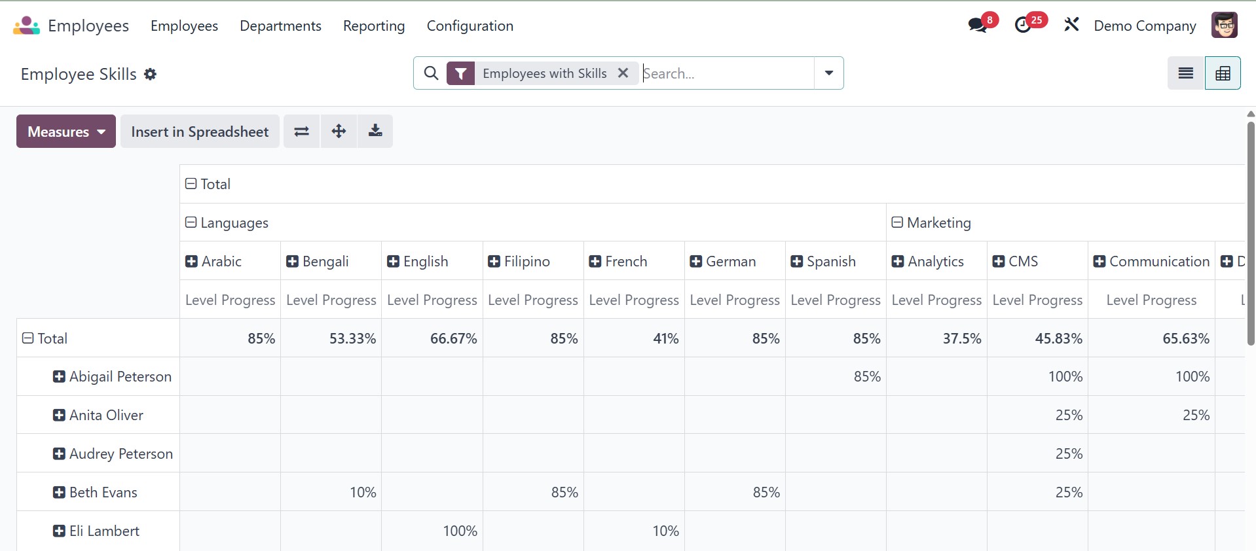Click the flip axis icon
This screenshot has width=1256, height=551.
pos(301,132)
